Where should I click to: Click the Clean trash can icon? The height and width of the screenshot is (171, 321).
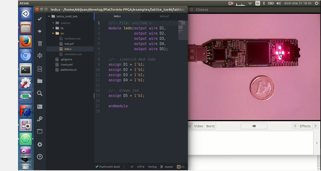click(x=40, y=44)
